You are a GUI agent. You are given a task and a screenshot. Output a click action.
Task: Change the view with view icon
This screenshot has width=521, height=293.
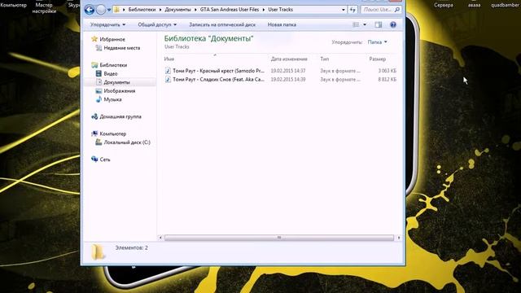(356, 24)
